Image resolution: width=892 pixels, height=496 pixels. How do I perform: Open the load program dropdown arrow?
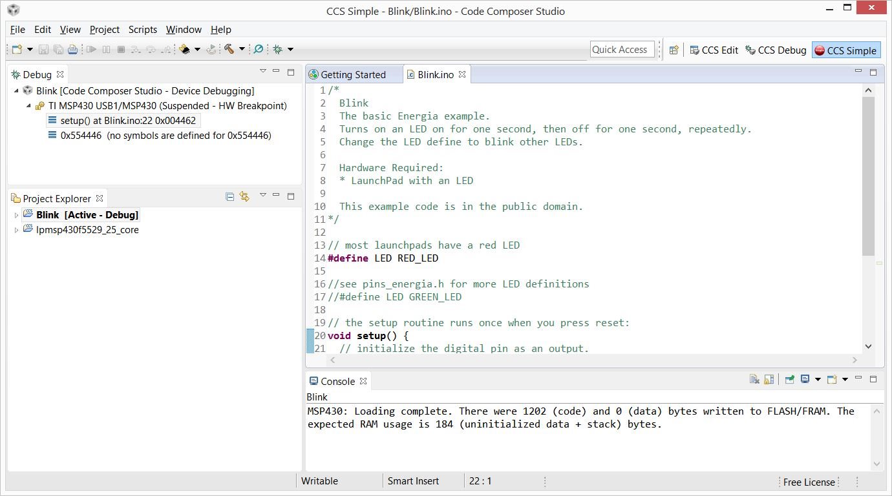coord(197,50)
